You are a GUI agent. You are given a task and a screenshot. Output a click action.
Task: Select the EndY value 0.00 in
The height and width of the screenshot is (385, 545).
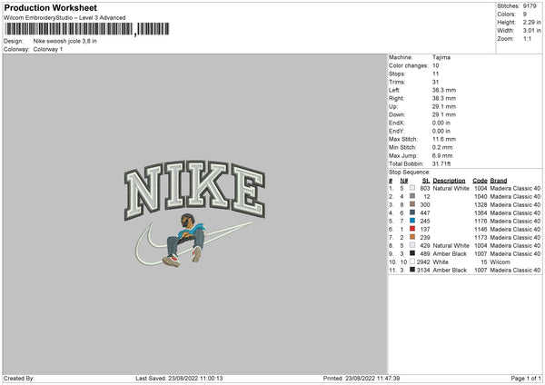tap(441, 131)
